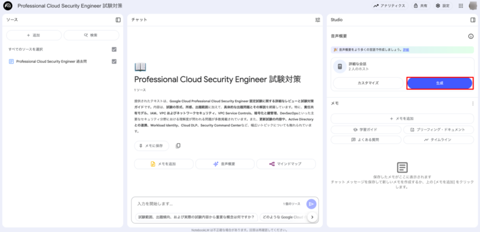The width and height of the screenshot is (480, 232).
Task: Click the 共有 share button
Action: point(421,6)
